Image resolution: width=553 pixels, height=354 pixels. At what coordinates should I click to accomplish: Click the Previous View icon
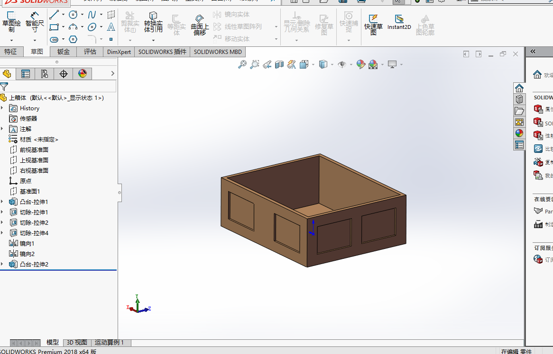(267, 64)
